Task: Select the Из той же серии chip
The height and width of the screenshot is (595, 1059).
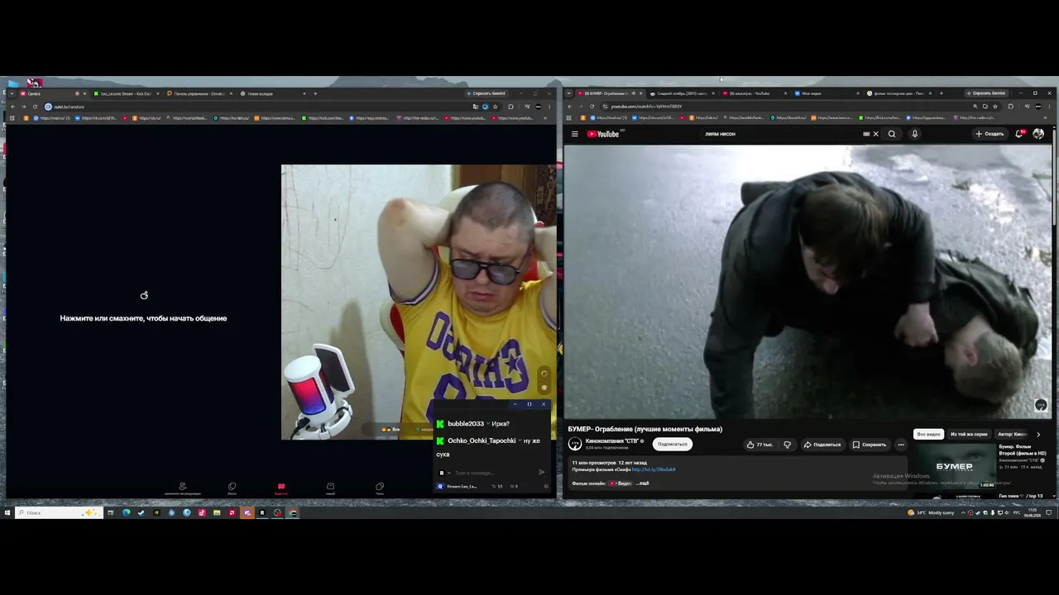Action: tap(969, 434)
